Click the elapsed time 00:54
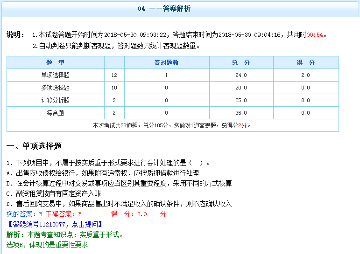360x254 pixels. click(x=315, y=35)
